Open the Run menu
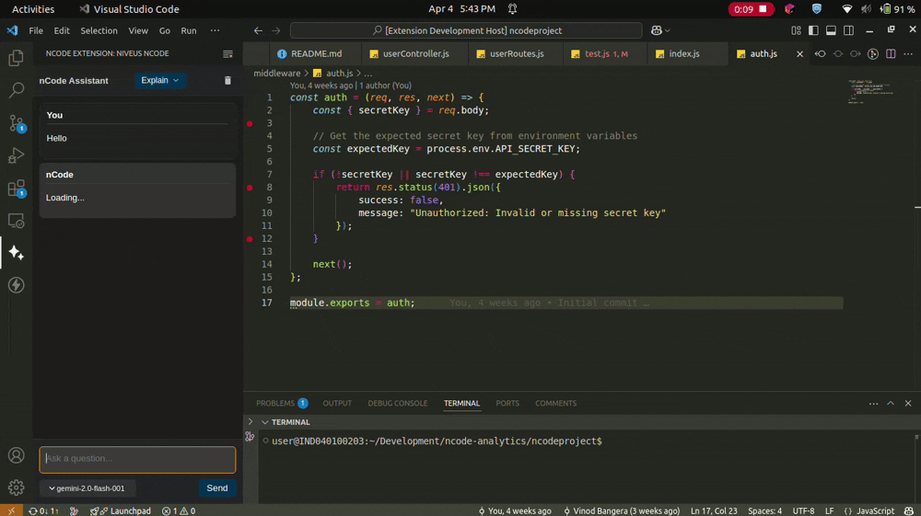 point(189,30)
